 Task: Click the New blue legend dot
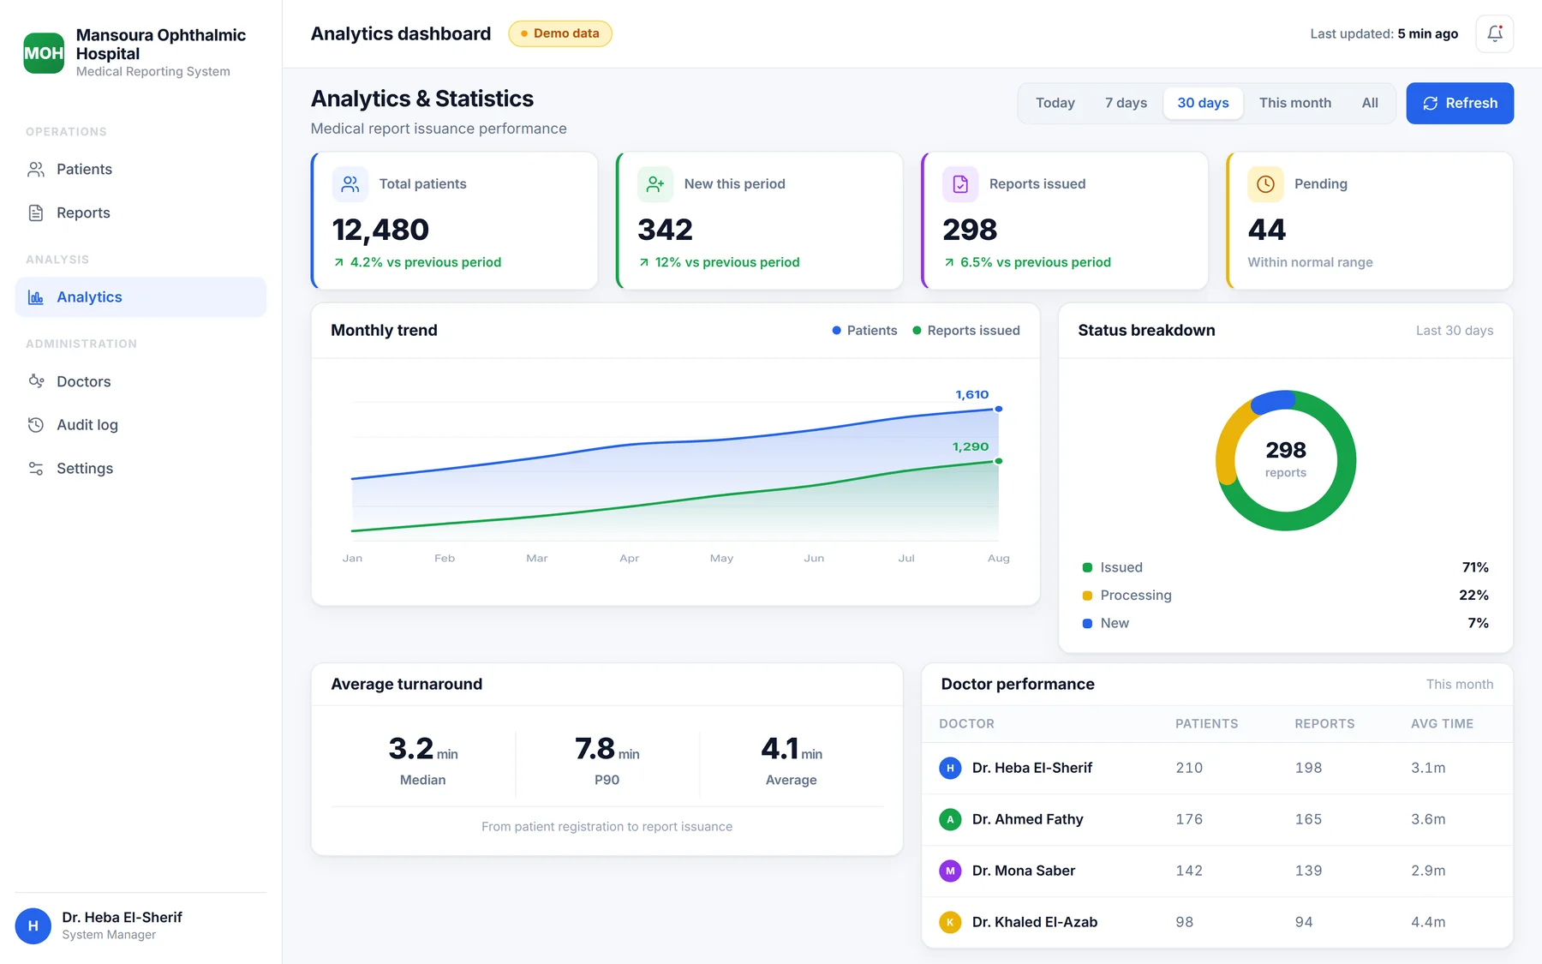tap(1087, 624)
